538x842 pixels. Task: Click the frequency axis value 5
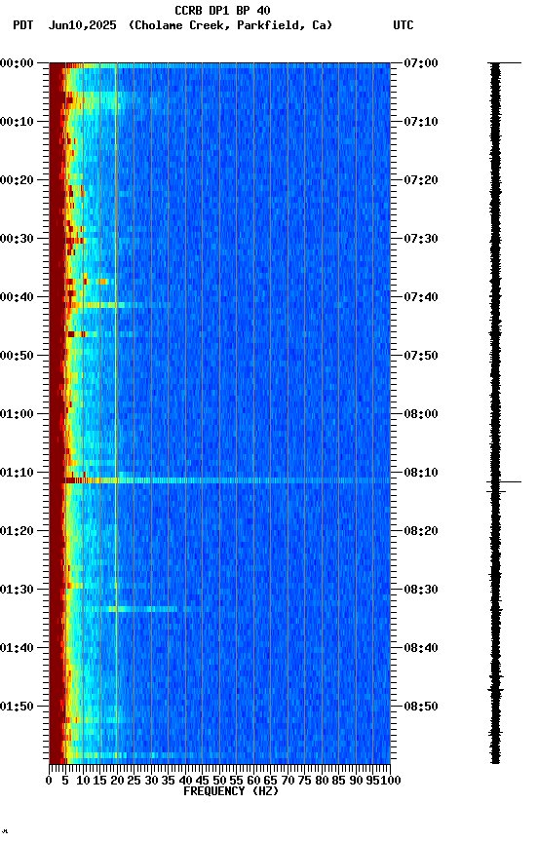pyautogui.click(x=65, y=782)
